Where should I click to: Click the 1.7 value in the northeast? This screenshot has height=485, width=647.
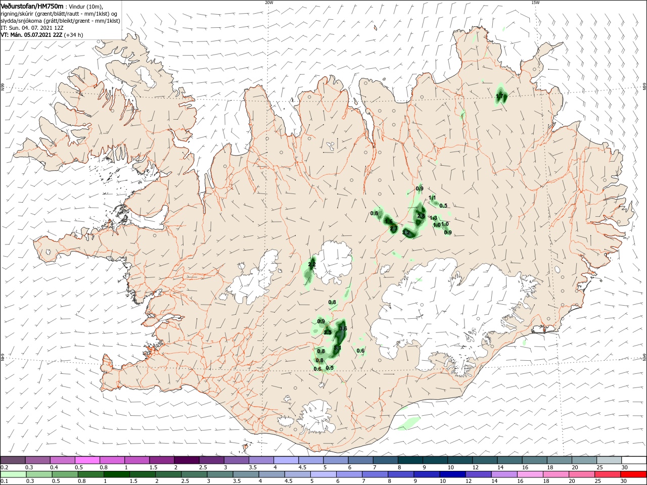click(x=500, y=95)
